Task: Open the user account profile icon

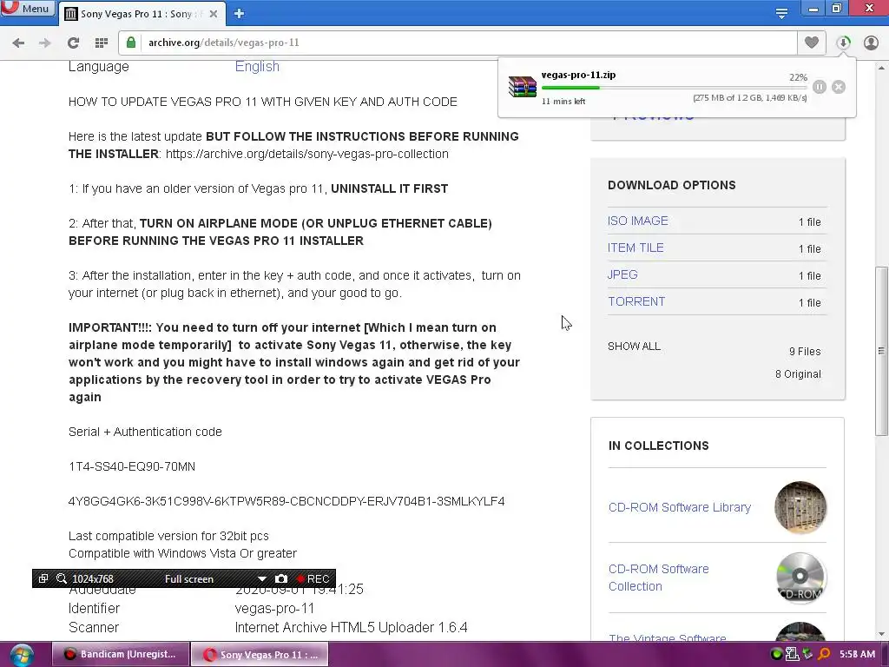Action: click(871, 43)
